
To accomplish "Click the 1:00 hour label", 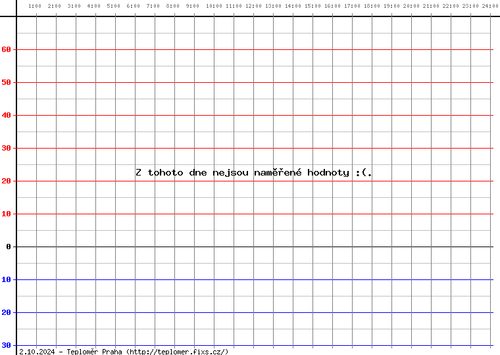I will coord(36,6).
